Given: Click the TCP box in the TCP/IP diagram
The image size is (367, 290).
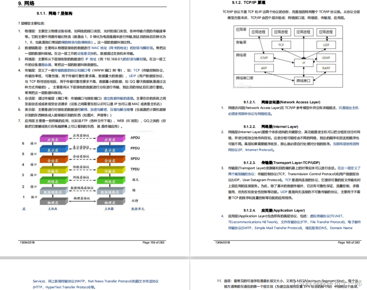Looking at the screenshot, I should [x=281, y=45].
